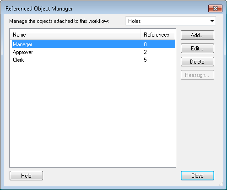The width and height of the screenshot is (227, 190).
Task: Select the Manager role row
Action: coord(93,44)
